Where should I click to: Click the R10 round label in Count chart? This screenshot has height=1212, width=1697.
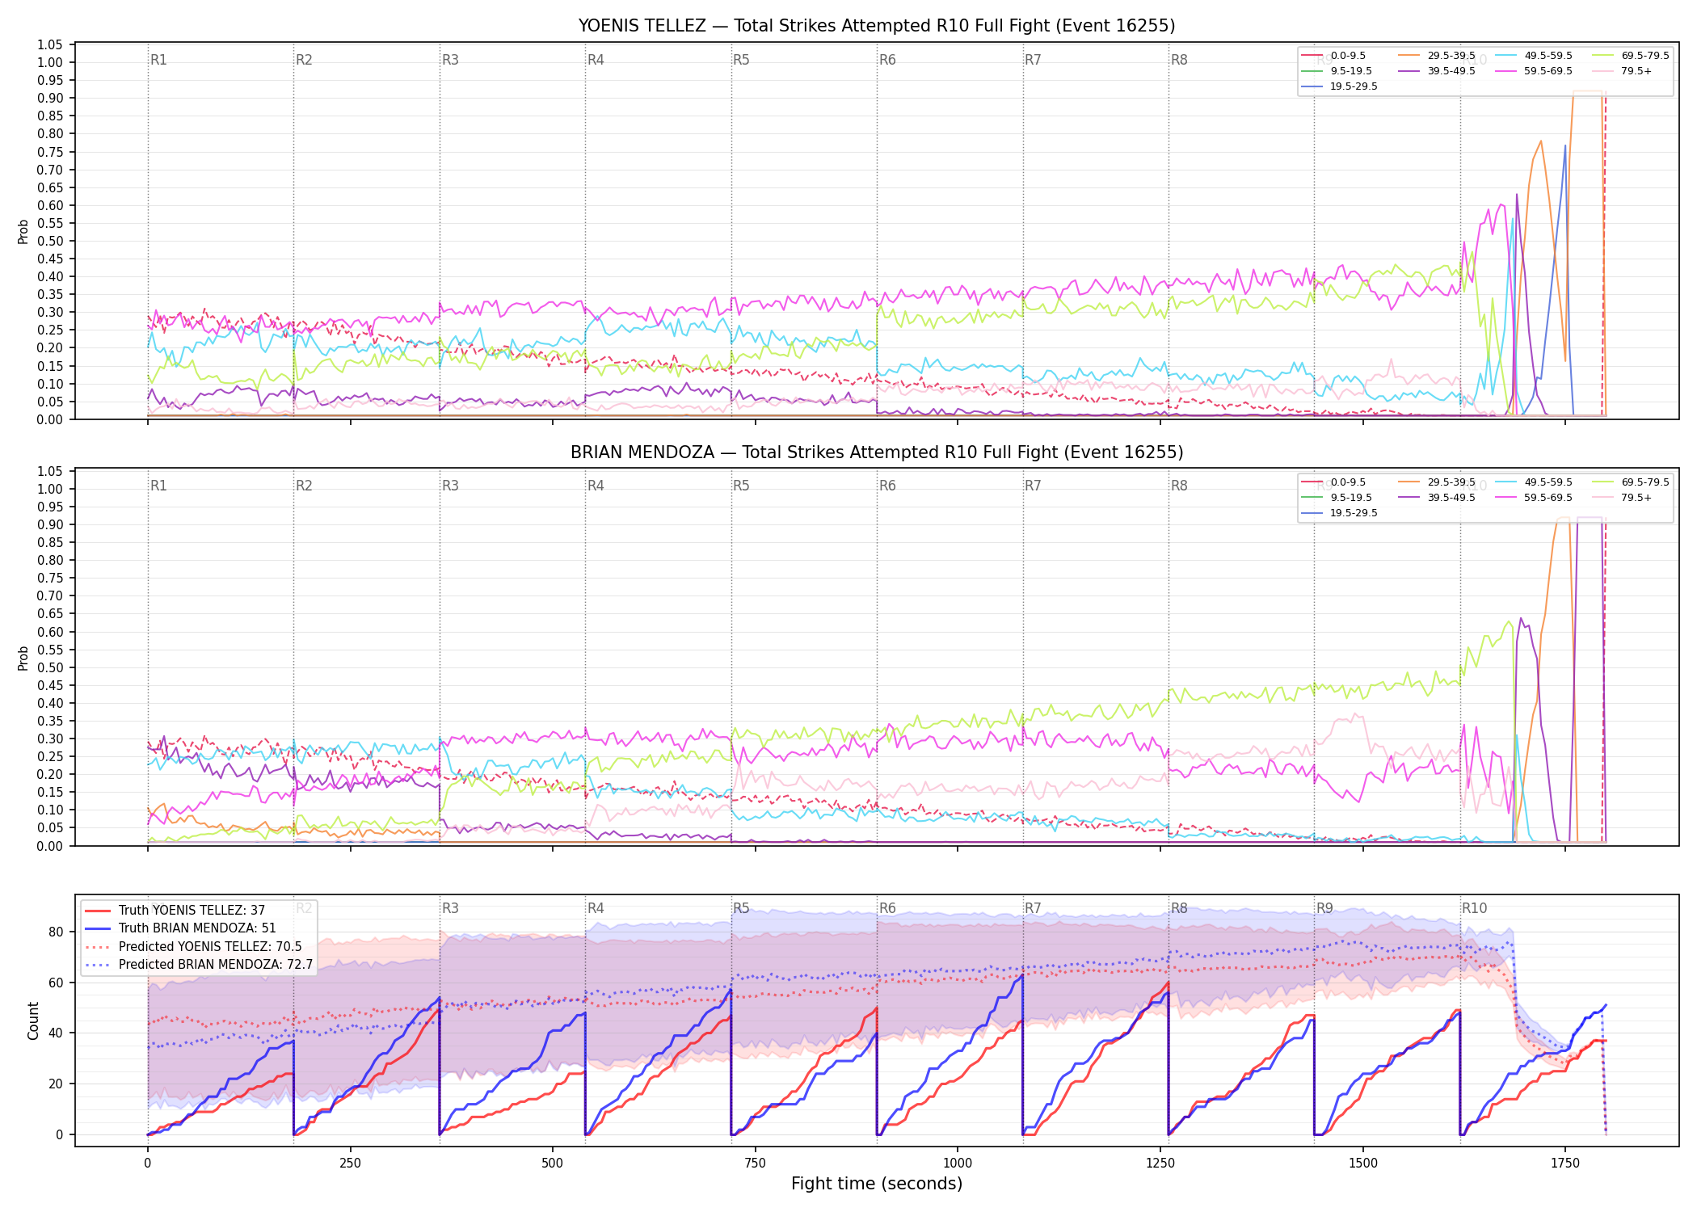(1474, 908)
